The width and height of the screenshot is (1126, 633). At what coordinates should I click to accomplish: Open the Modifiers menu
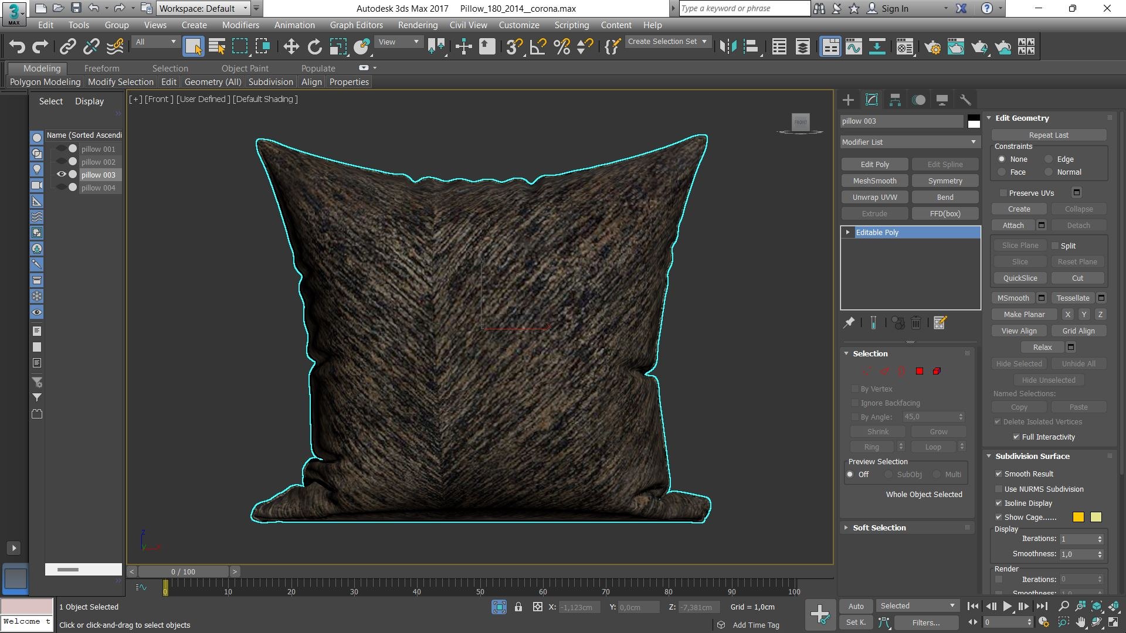point(240,25)
